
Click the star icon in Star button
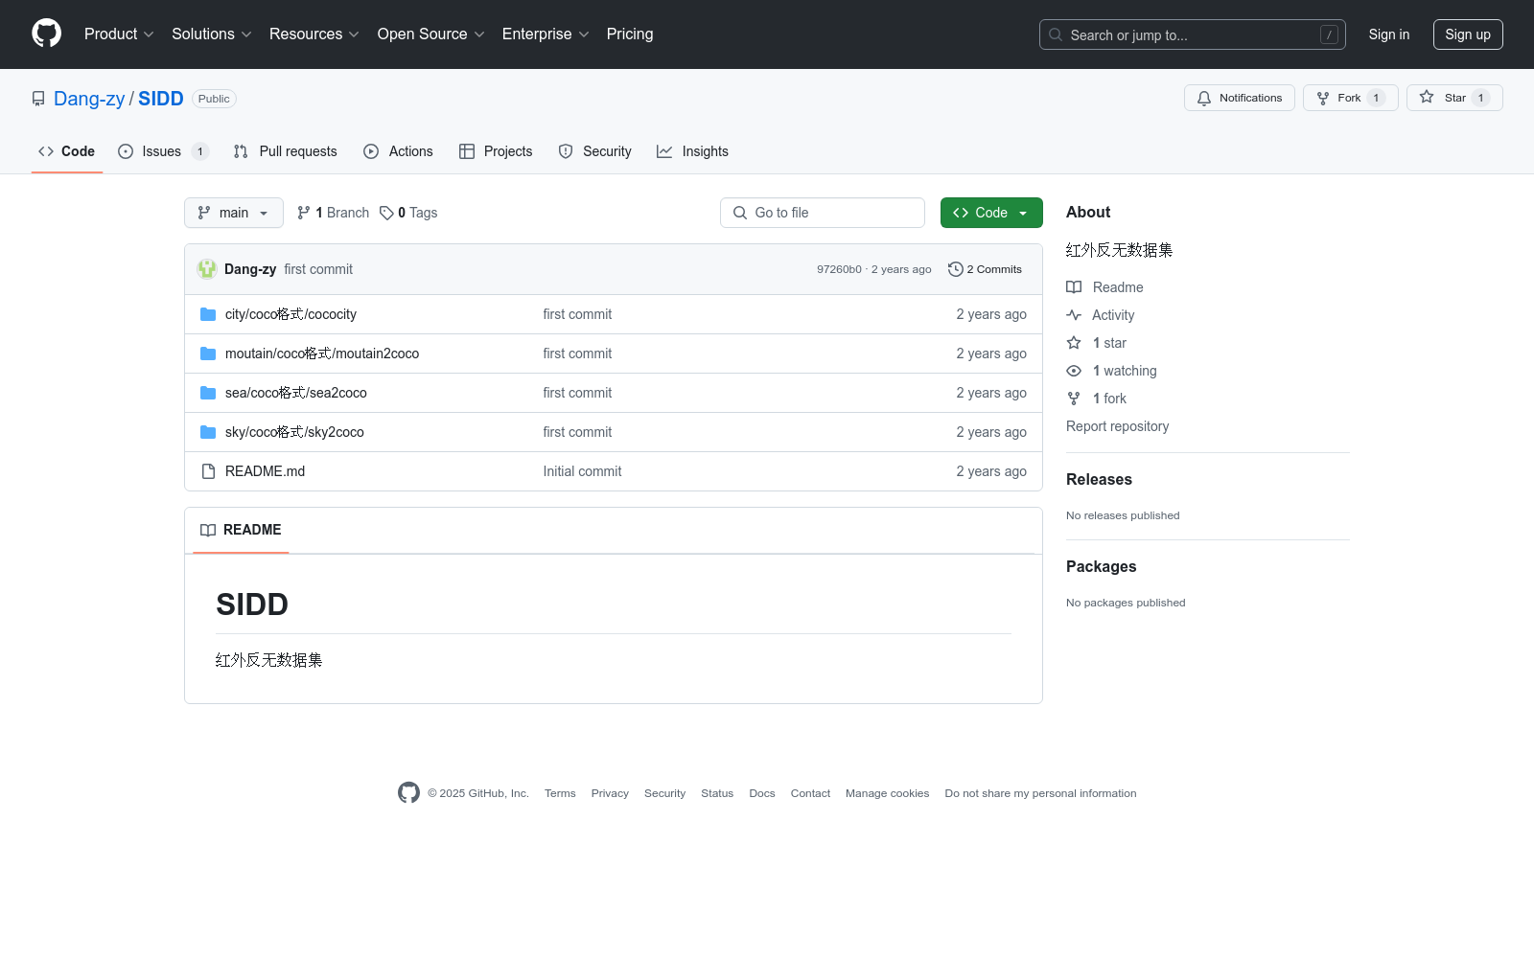click(1427, 98)
